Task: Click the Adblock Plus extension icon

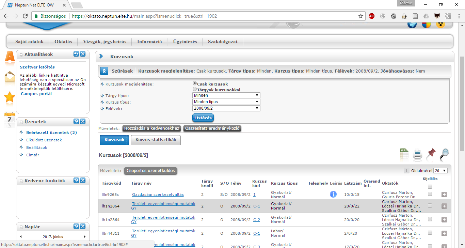Action: coord(372,16)
